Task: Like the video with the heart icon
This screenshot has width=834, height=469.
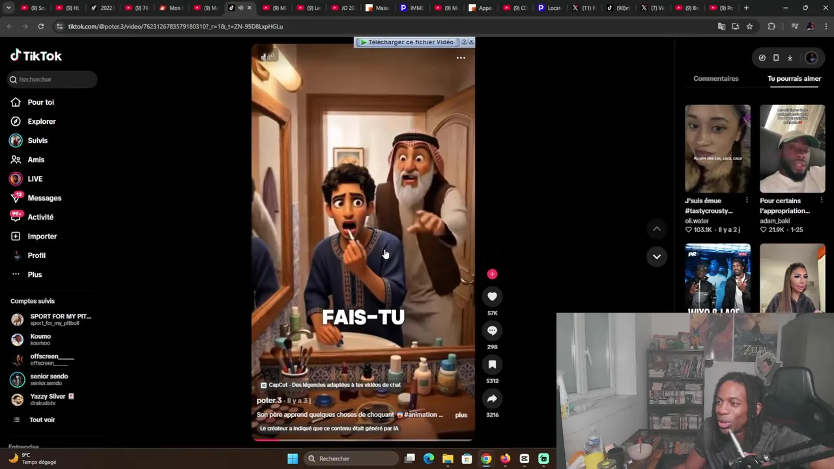Action: tap(492, 296)
